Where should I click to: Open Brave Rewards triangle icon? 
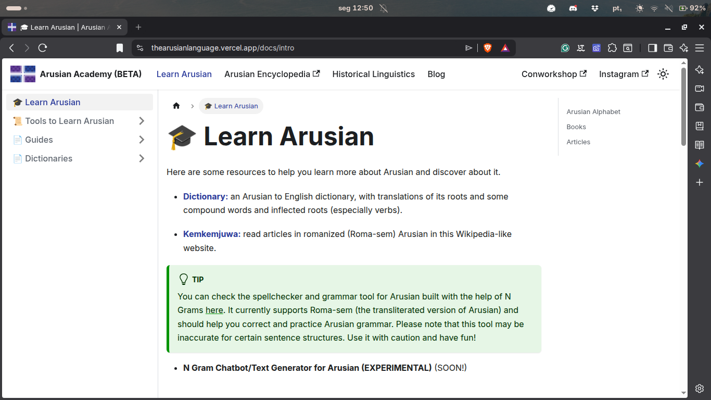point(504,47)
